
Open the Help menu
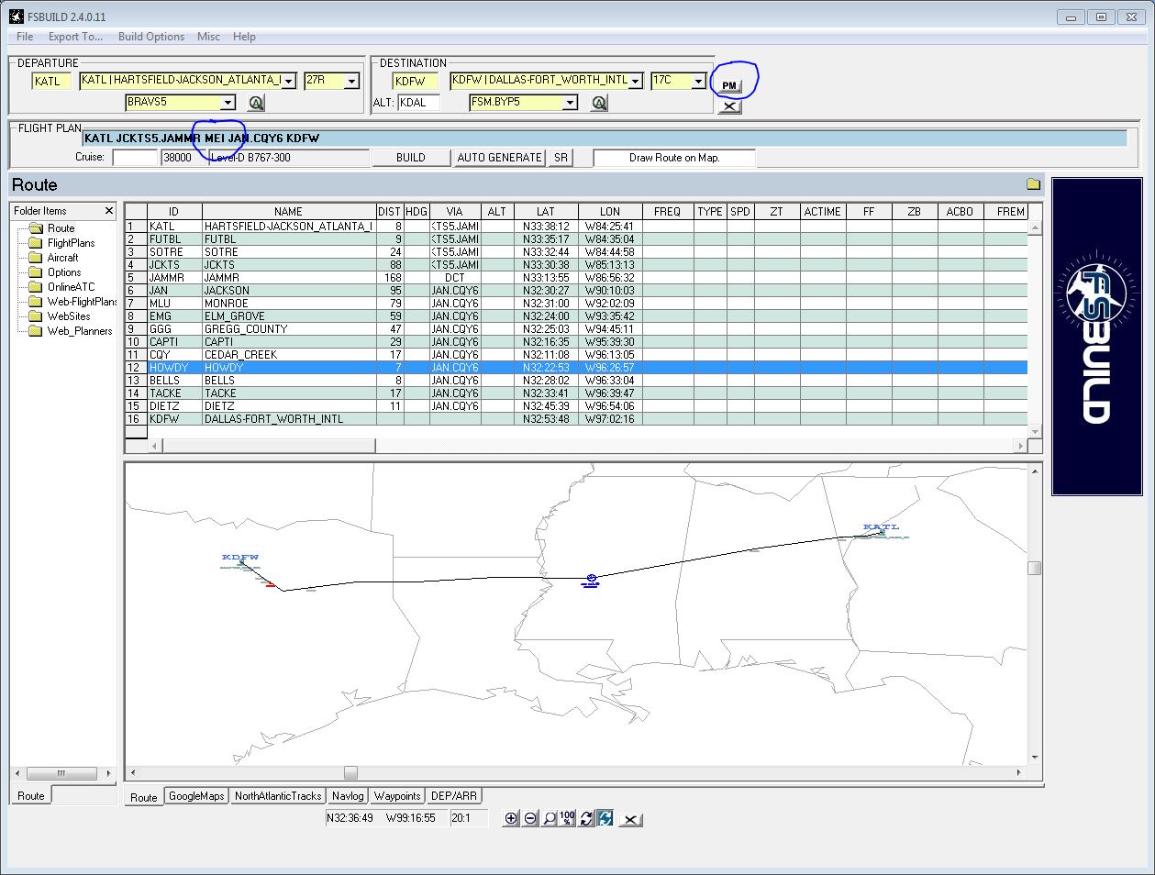coord(244,37)
